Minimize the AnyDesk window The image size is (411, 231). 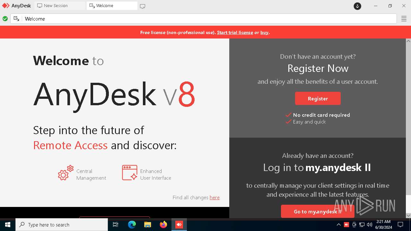point(375,6)
